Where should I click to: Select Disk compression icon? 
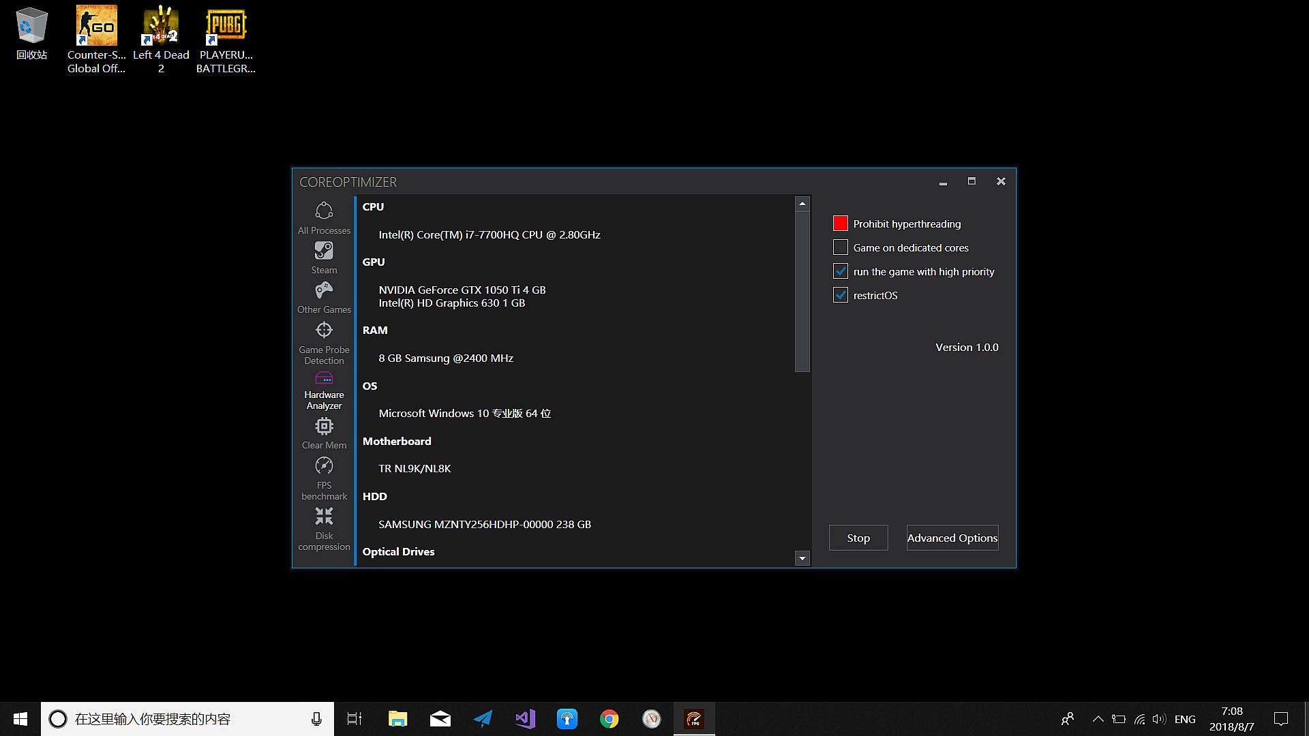324,516
